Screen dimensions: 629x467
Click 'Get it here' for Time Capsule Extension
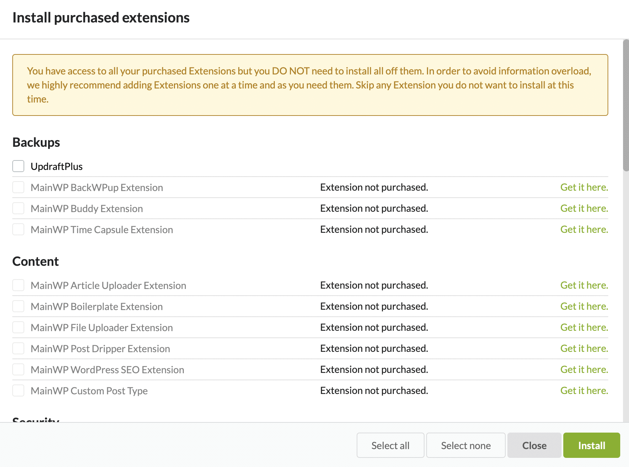point(584,229)
